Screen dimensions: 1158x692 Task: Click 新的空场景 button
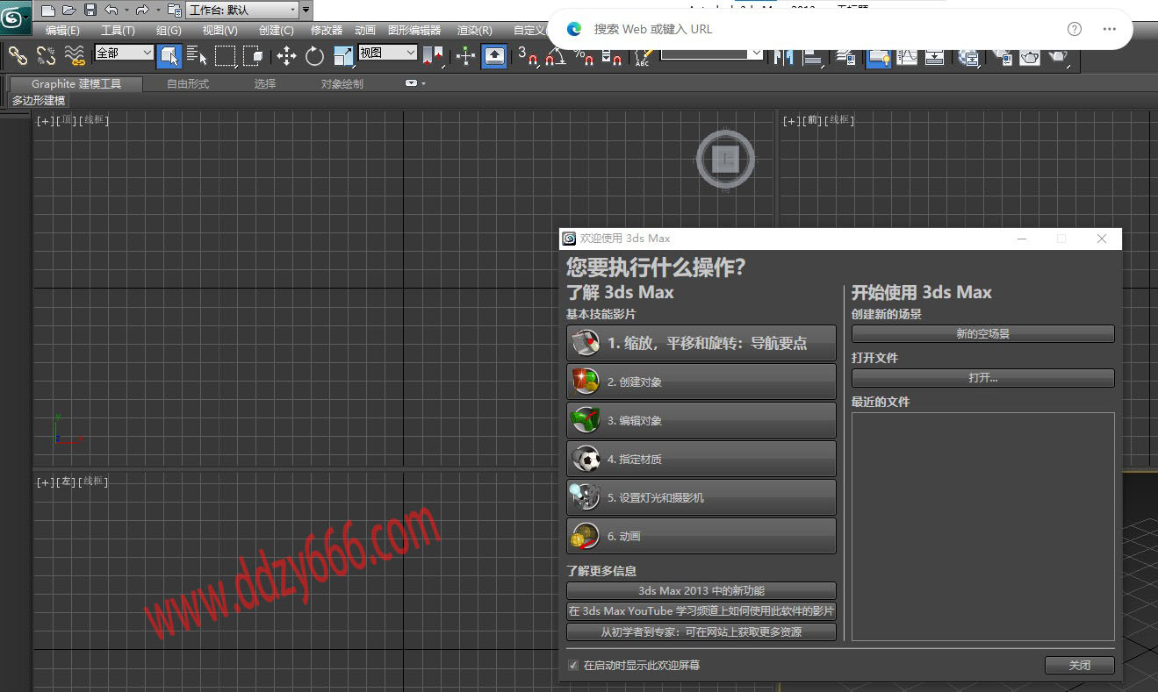coord(982,334)
